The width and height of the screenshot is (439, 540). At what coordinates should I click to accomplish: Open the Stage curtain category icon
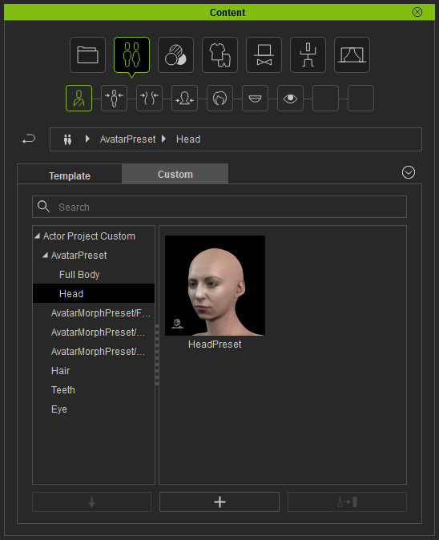tap(352, 54)
